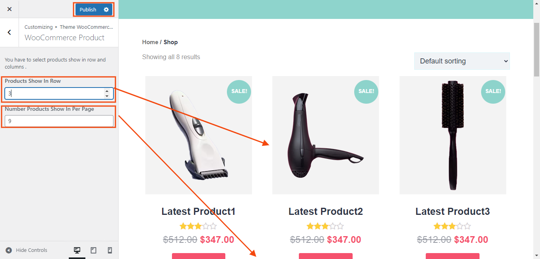The width and height of the screenshot is (540, 259).
Task: Click the Latest Product3 title link
Action: (x=452, y=212)
